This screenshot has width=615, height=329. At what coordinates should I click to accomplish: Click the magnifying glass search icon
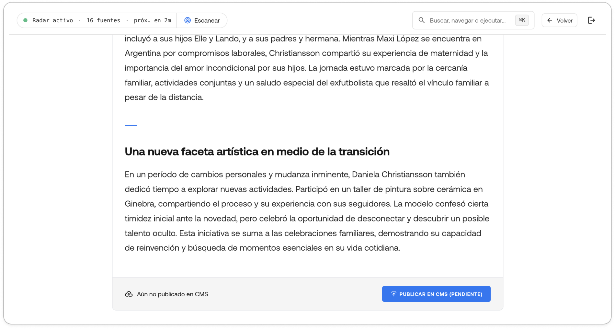pos(421,20)
